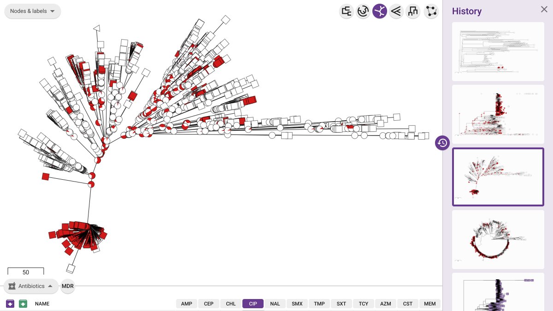
Task: Open first history thumbnail with rectangular tree
Action: [x=498, y=52]
